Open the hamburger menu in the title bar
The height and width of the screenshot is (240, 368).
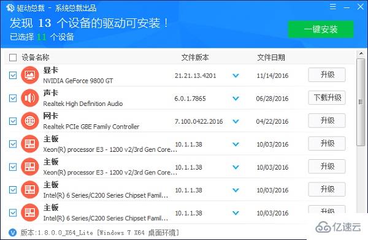coord(333,6)
